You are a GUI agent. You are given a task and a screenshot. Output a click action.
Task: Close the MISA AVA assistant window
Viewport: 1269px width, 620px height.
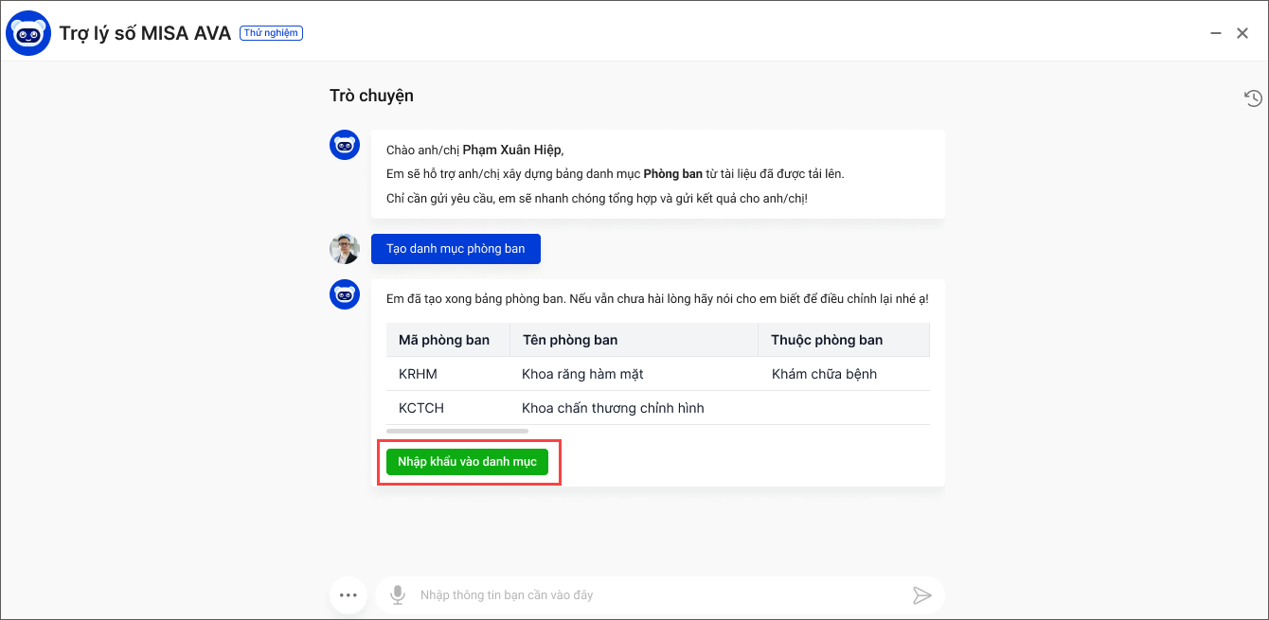(1242, 33)
